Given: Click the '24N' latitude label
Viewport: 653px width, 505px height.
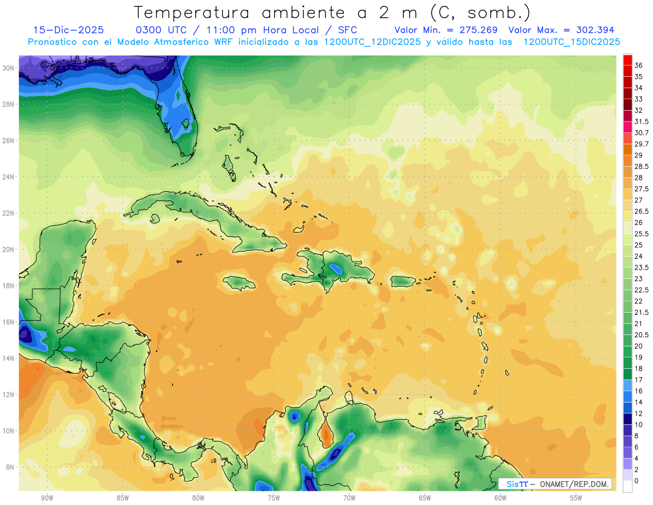Looking at the screenshot, I should tap(9, 177).
